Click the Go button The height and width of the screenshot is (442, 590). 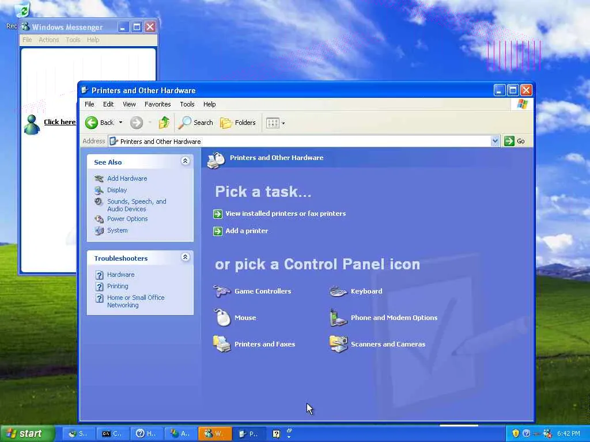(515, 141)
